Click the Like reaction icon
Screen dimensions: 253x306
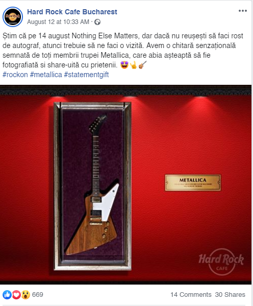click(7, 294)
